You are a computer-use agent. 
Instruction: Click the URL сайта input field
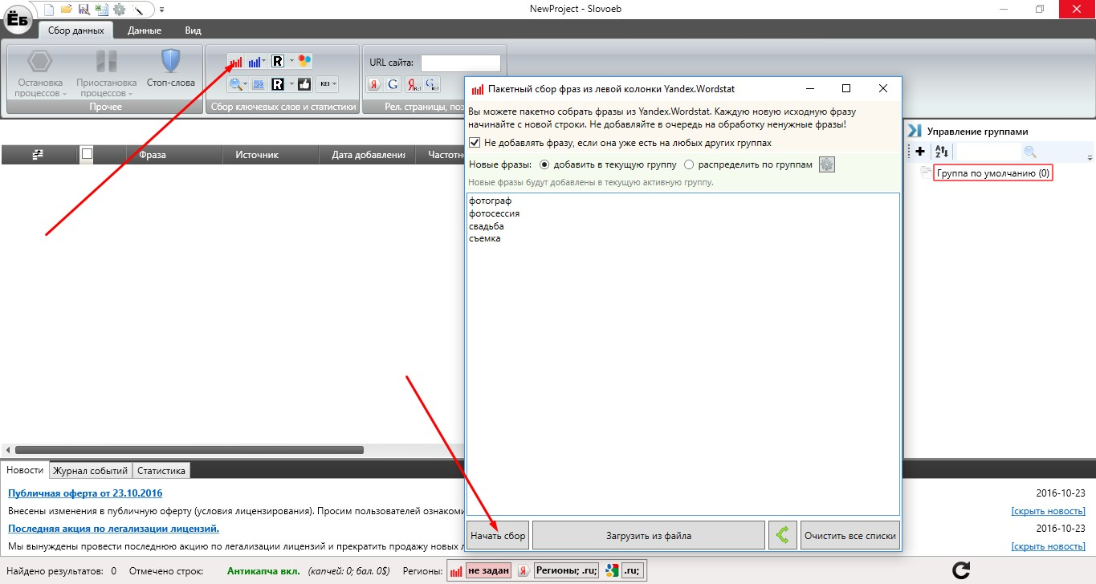click(460, 63)
